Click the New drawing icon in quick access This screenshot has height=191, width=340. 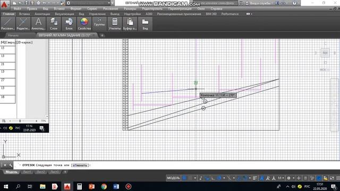(x=14, y=3)
